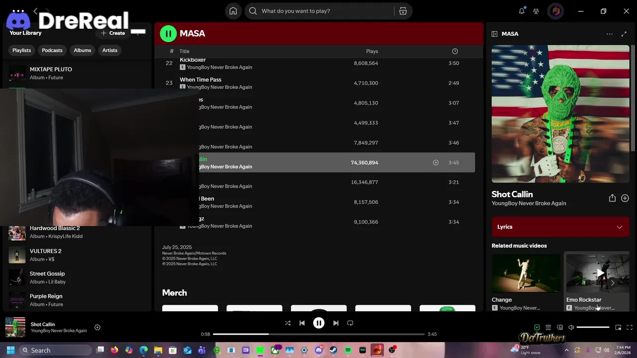Viewport: 637px width, 358px height.
Task: Sort by the Title column header
Action: coord(185,51)
